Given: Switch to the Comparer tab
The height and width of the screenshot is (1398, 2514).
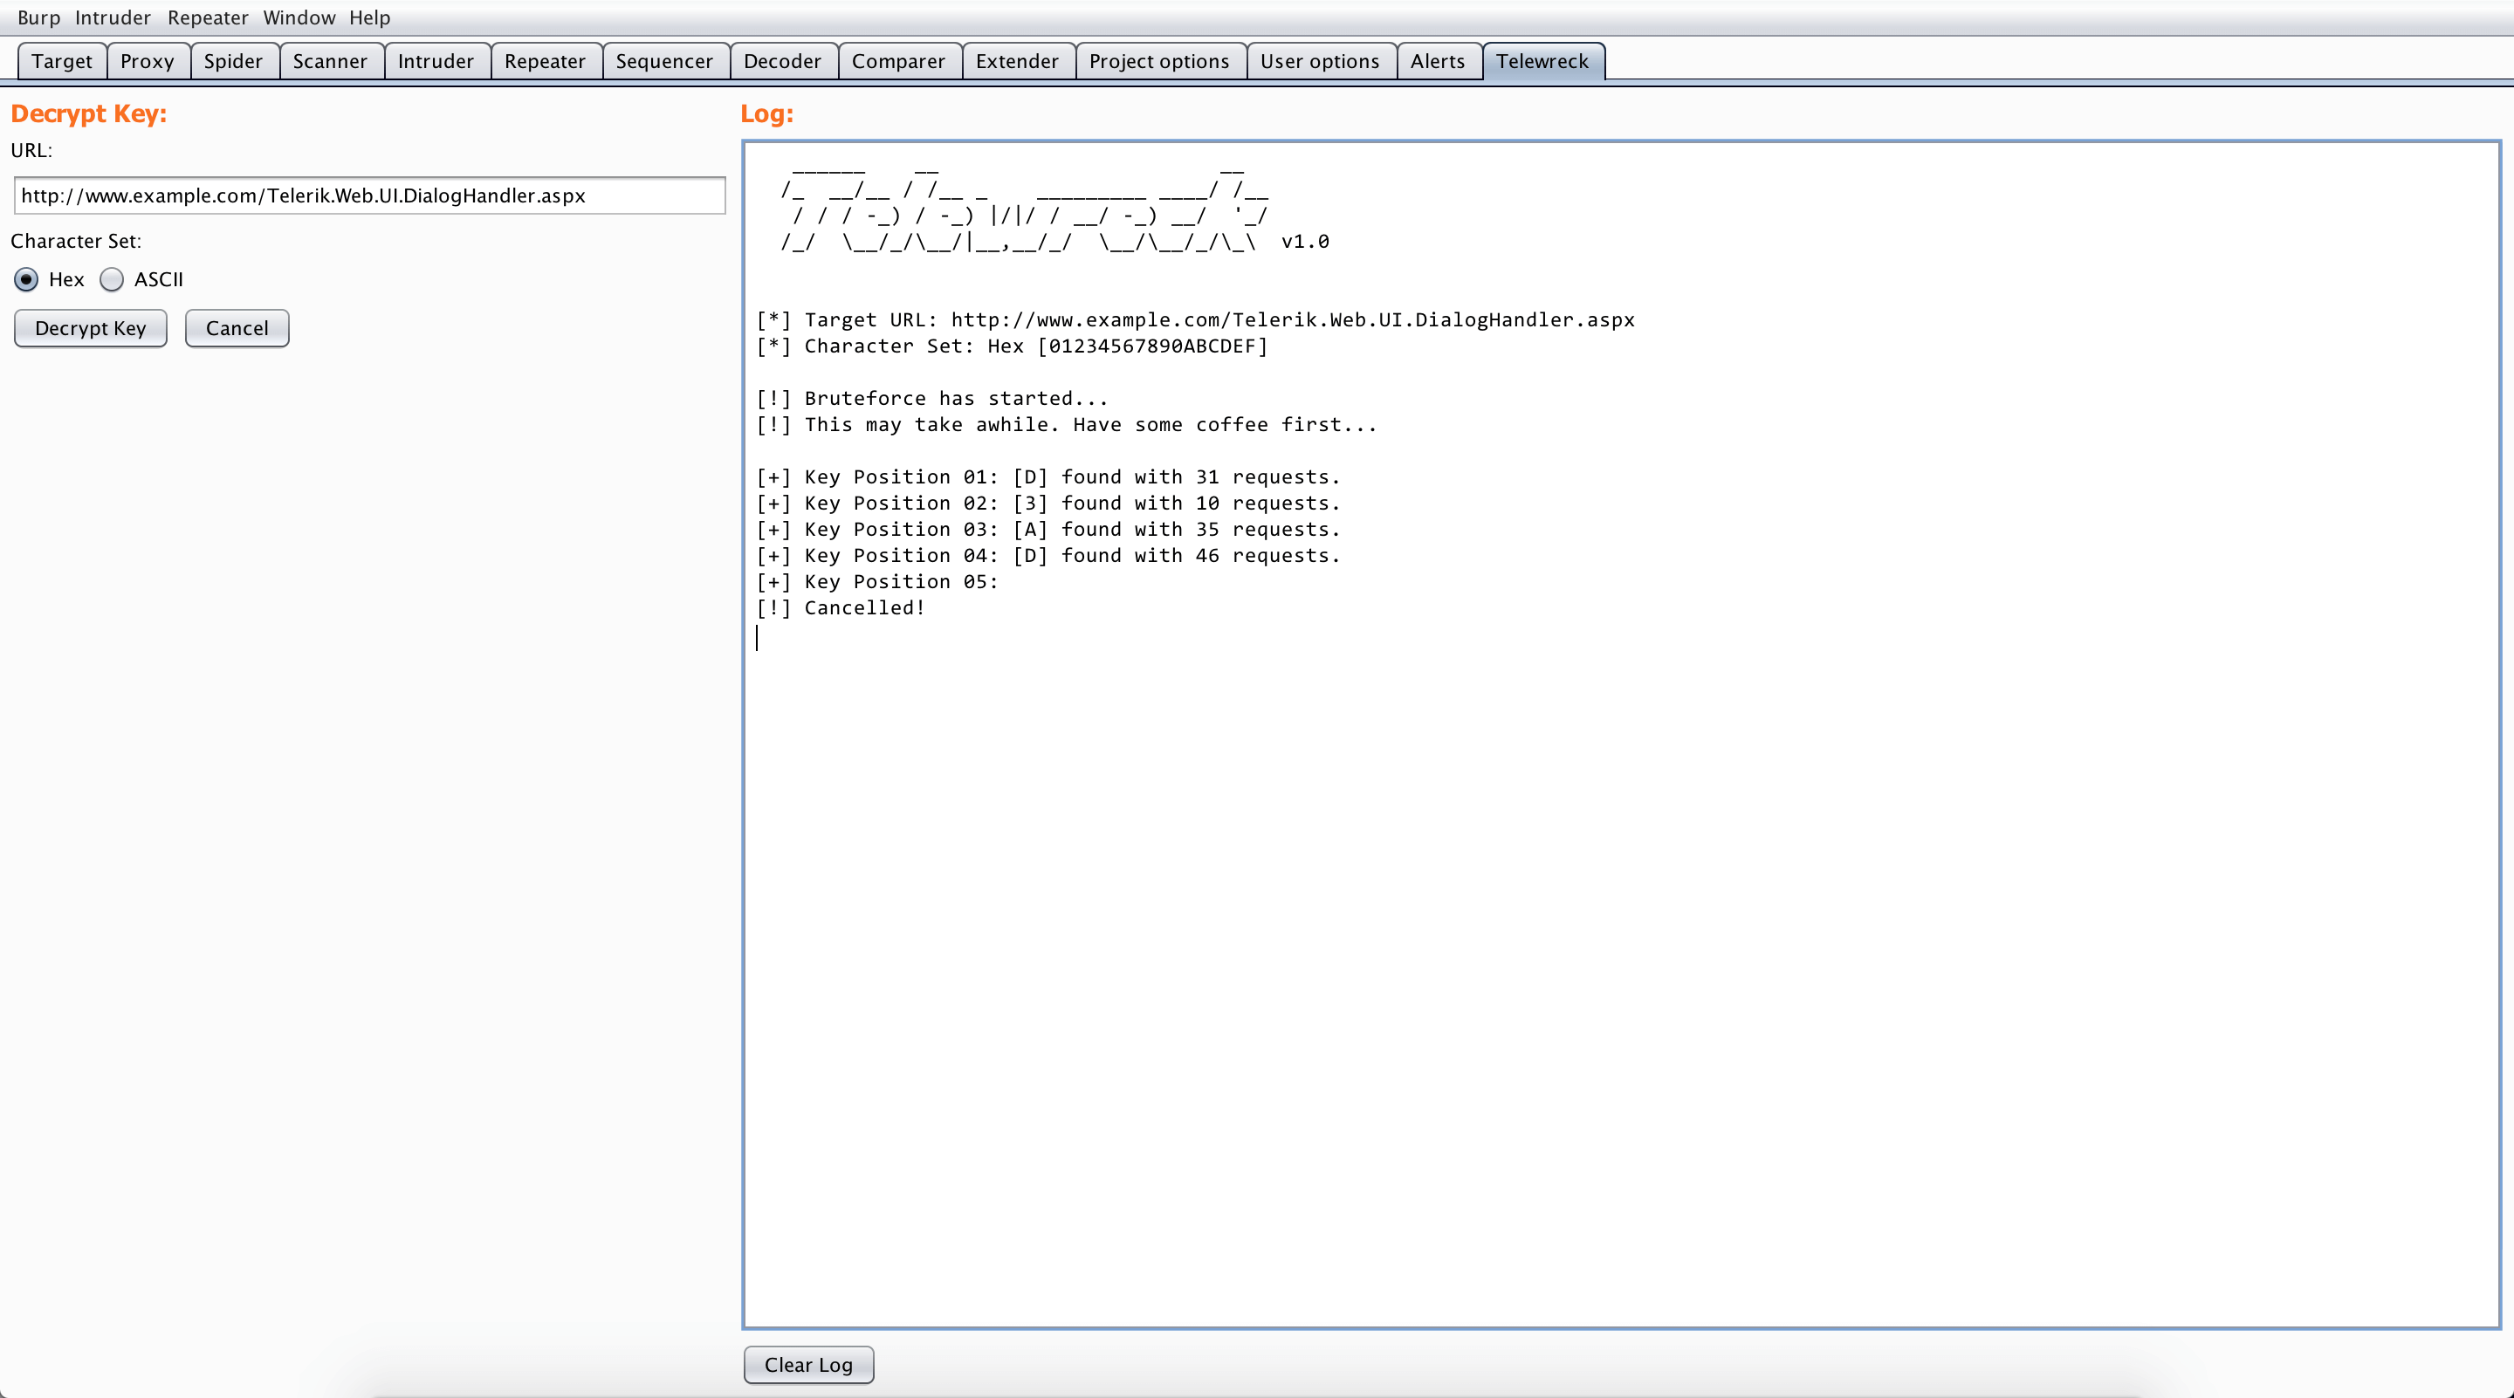Looking at the screenshot, I should [898, 61].
